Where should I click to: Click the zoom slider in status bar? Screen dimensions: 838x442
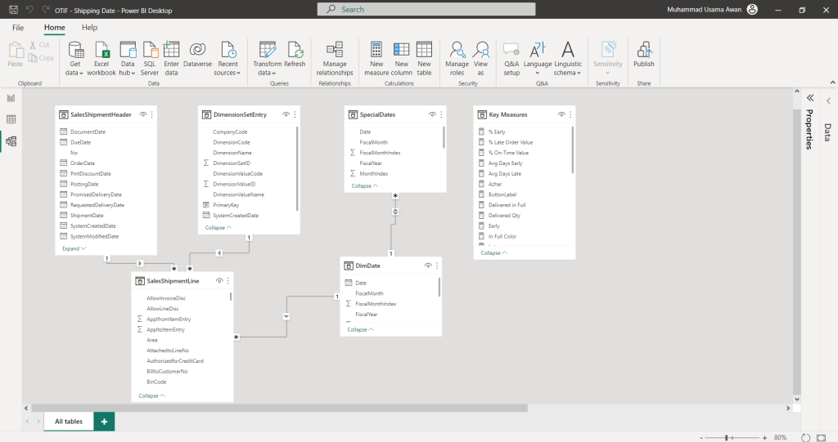(x=727, y=438)
